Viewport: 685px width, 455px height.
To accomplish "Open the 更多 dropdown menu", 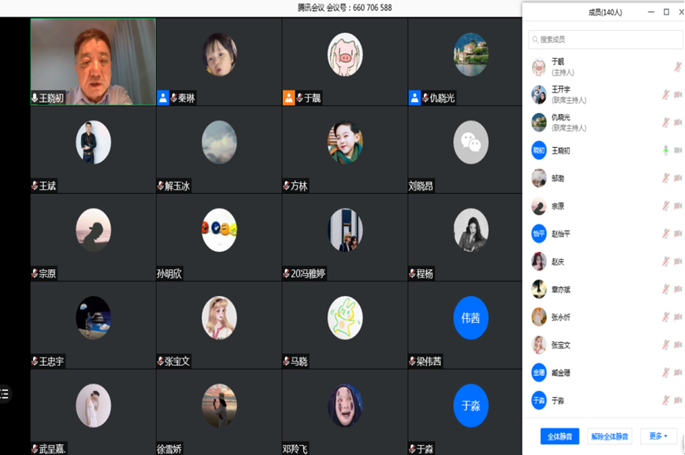I will point(658,436).
